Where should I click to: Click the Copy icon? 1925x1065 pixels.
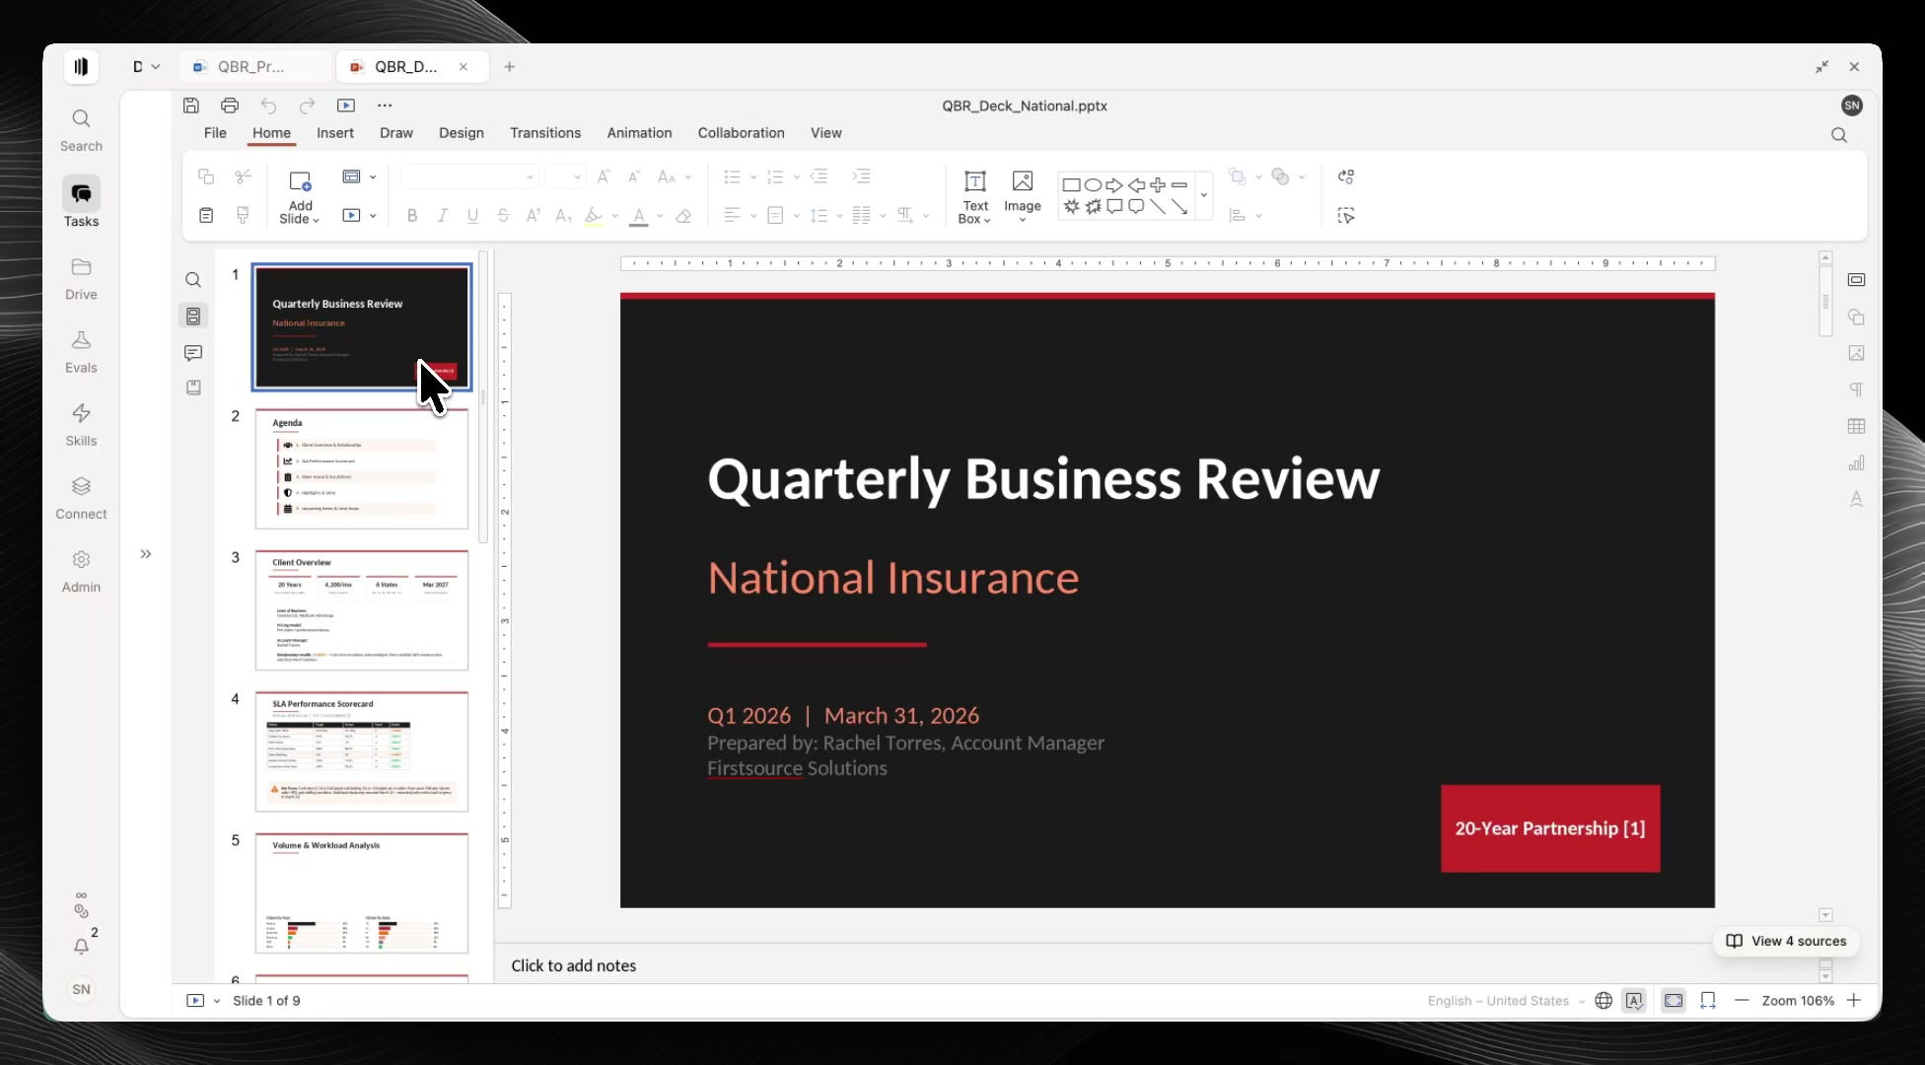coord(206,177)
